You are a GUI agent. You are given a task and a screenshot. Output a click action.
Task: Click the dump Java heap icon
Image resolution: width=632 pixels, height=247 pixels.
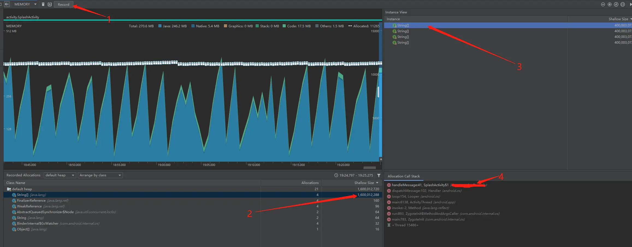click(50, 4)
